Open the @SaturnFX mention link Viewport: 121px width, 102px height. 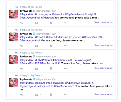pos(87,83)
